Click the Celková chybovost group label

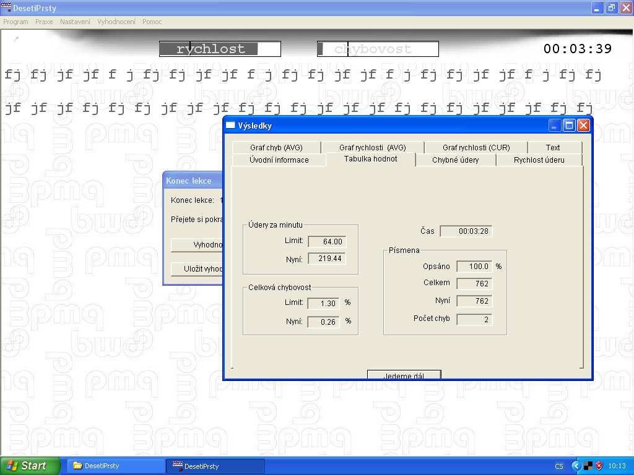[279, 288]
